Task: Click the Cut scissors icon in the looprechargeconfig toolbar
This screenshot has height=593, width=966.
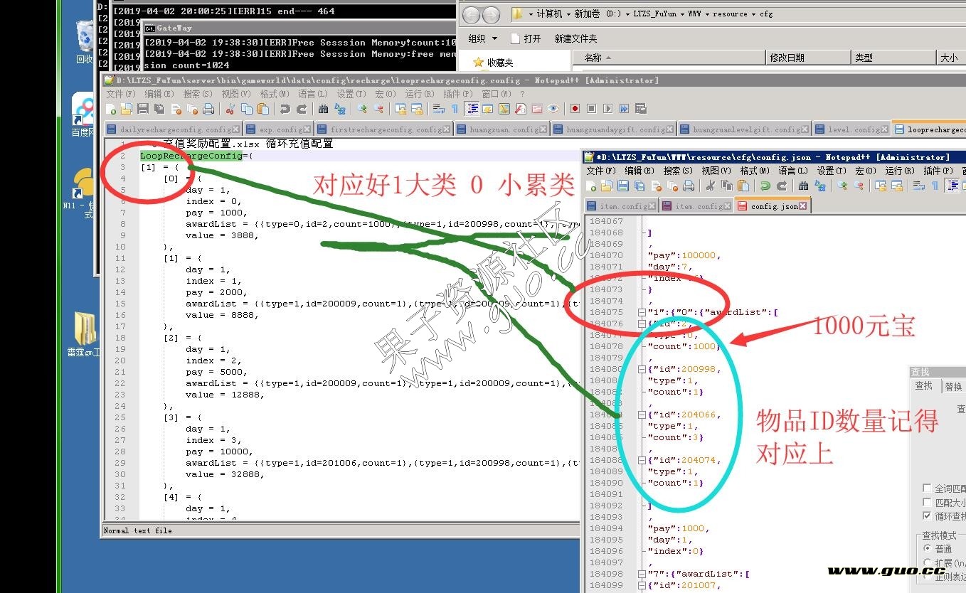Action: pos(230,109)
